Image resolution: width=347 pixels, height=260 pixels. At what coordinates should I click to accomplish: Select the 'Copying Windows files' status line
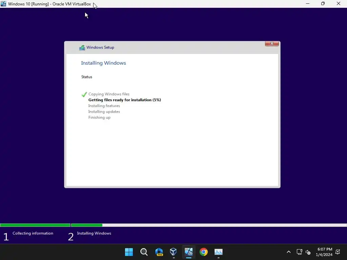(x=109, y=94)
